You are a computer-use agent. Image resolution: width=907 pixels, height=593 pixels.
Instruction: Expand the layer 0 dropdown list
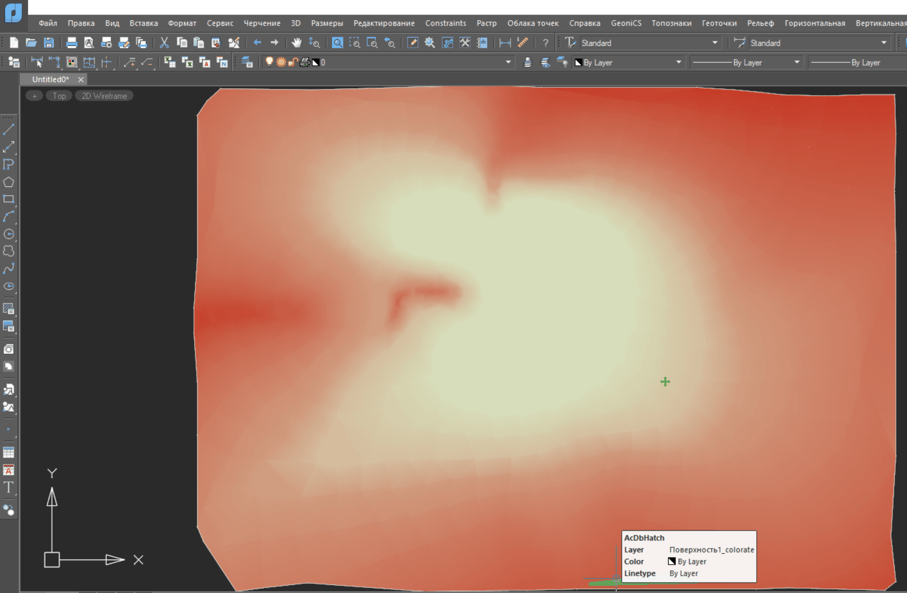coord(508,62)
